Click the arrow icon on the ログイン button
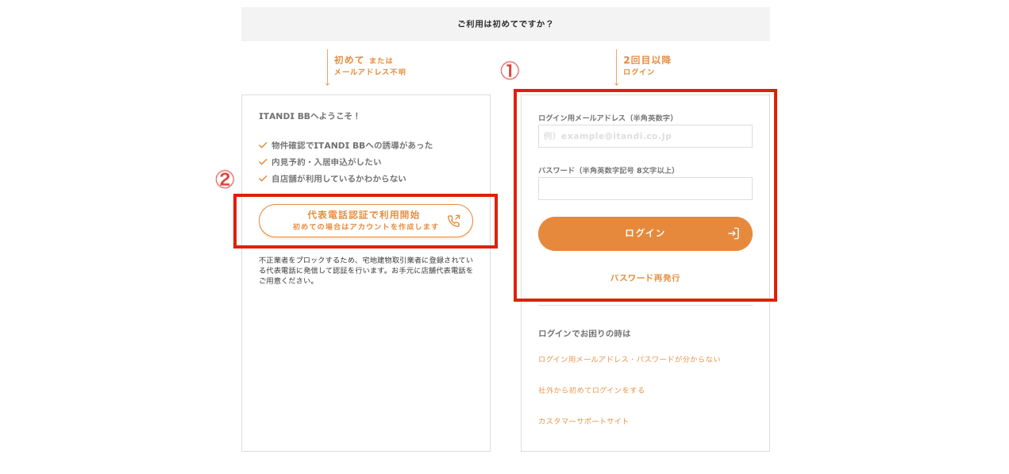The width and height of the screenshot is (1009, 474). pyautogui.click(x=734, y=233)
